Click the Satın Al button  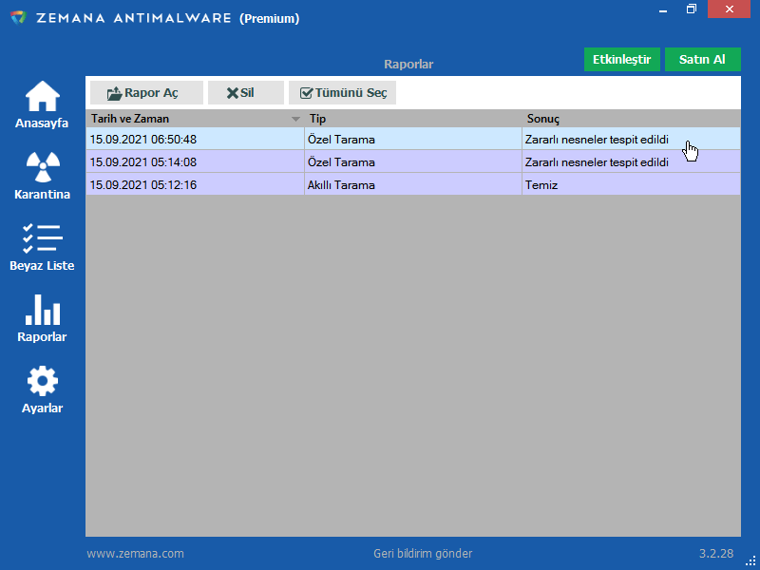click(702, 59)
